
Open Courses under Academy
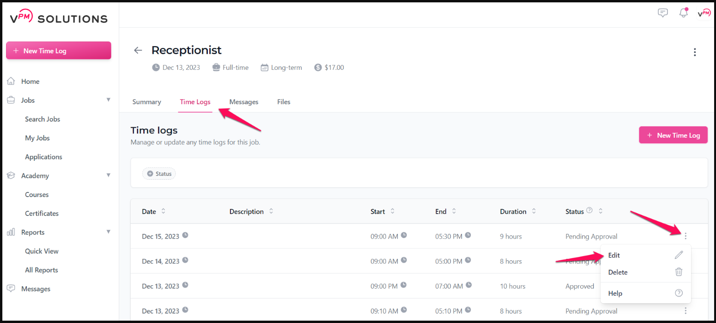tap(37, 194)
